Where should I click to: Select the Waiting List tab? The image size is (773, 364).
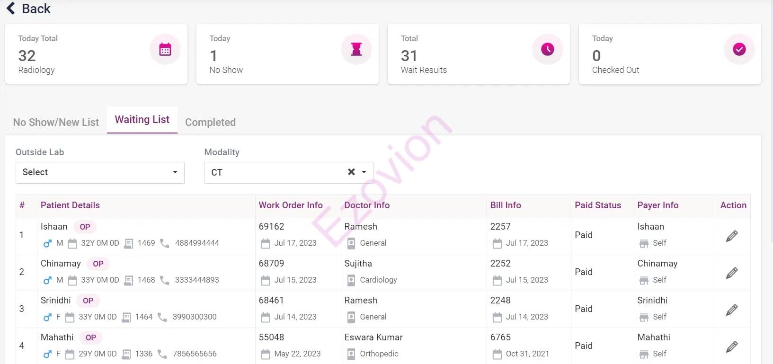[142, 120]
